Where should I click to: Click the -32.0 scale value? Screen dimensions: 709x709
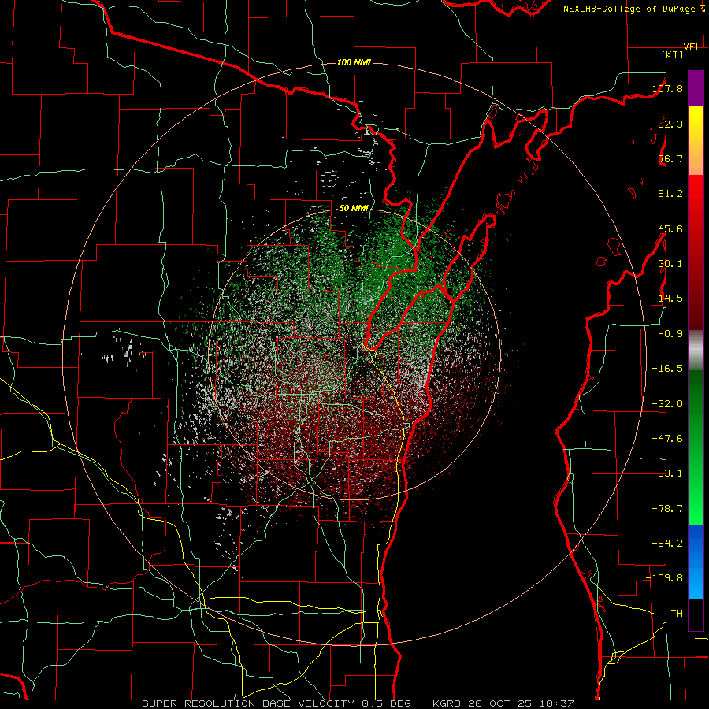pos(667,404)
